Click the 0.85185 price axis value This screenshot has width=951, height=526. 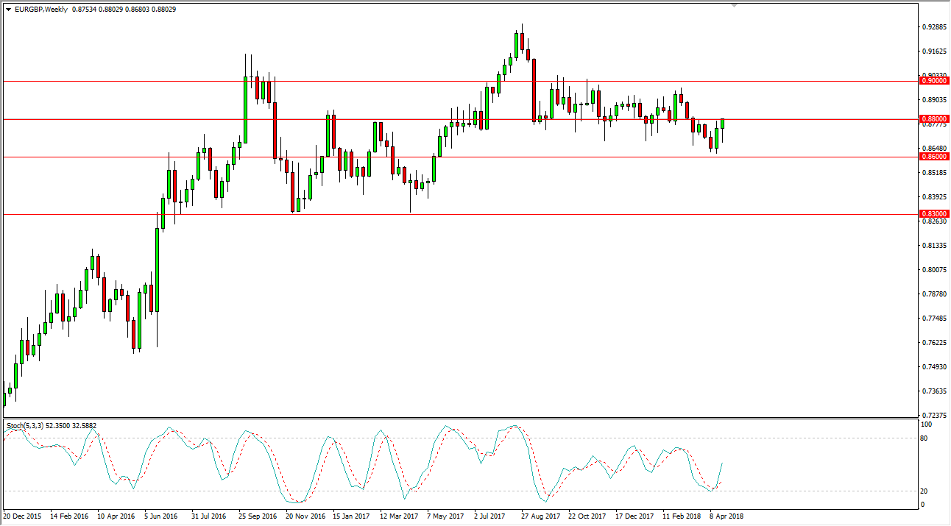[x=933, y=173]
